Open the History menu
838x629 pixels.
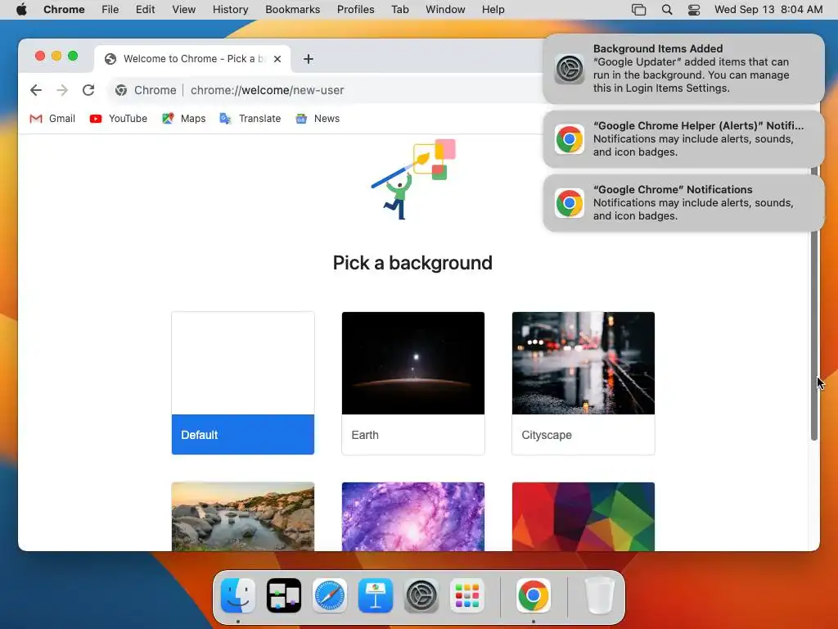click(230, 10)
